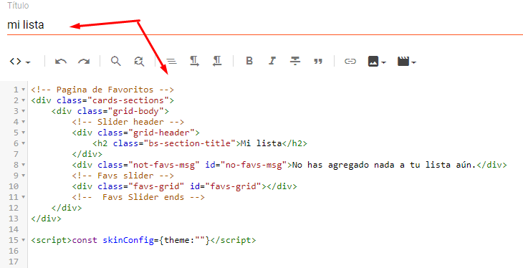The image size is (523, 268).
Task: Click 'skinConfig' in the script line
Action: 128,240
